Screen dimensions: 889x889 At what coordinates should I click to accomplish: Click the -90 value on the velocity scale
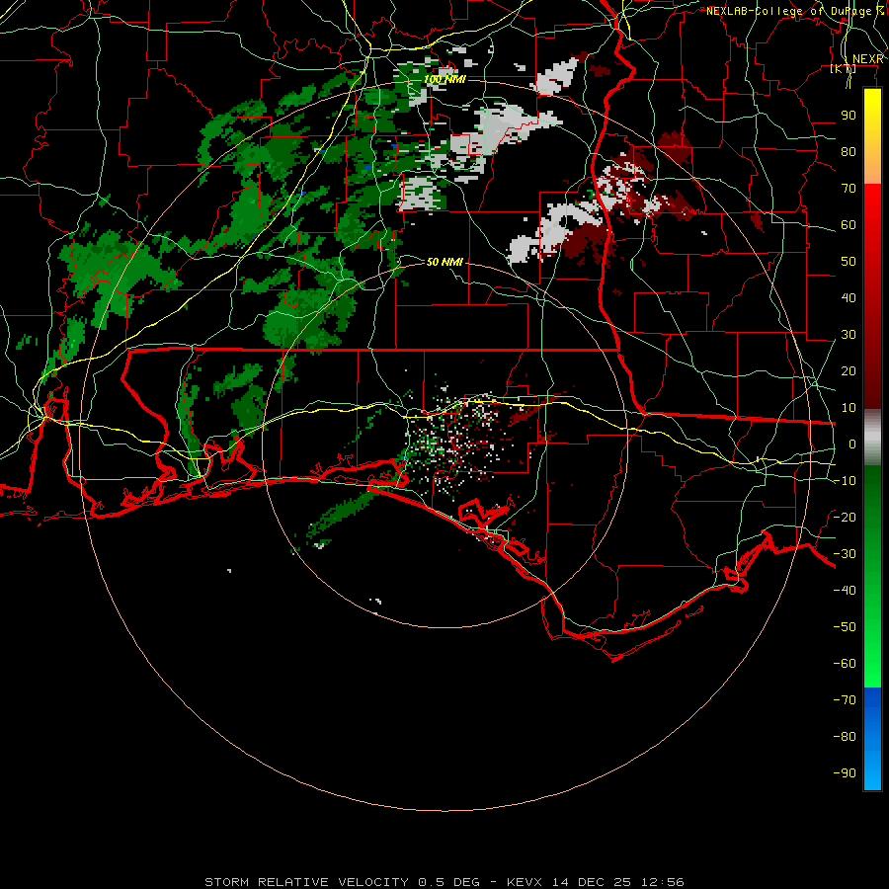(x=845, y=773)
